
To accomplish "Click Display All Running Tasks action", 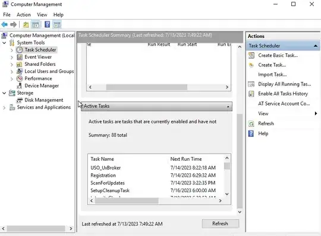I will pyautogui.click(x=285, y=84).
